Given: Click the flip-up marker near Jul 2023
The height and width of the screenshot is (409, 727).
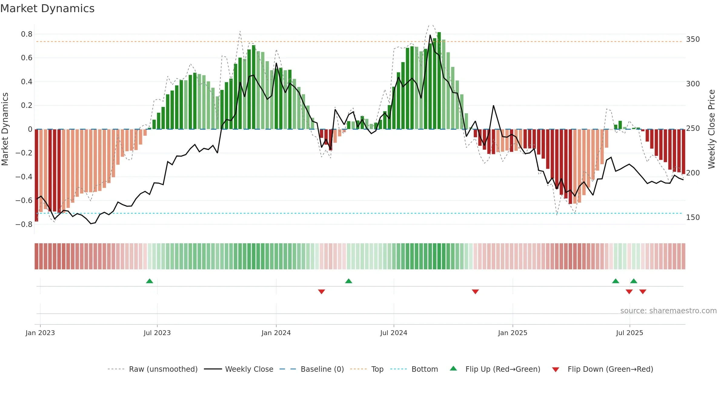Looking at the screenshot, I should click(150, 281).
